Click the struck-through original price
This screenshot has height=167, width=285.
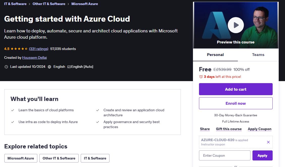(222, 70)
